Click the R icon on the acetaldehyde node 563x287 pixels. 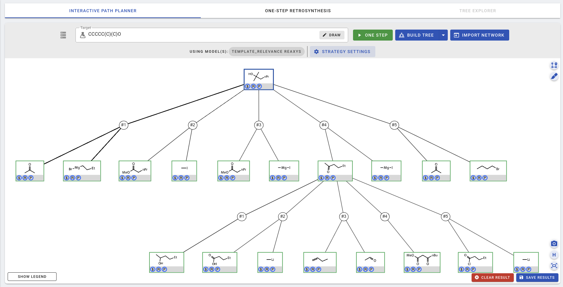click(366, 269)
